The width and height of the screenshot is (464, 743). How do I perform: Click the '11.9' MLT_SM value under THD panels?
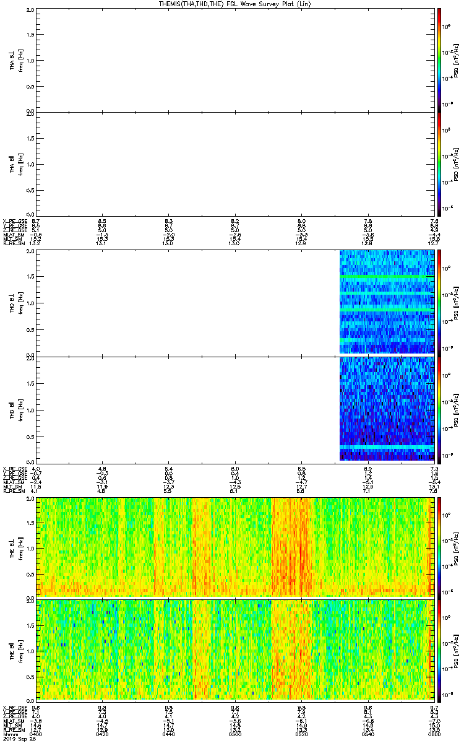102,487
